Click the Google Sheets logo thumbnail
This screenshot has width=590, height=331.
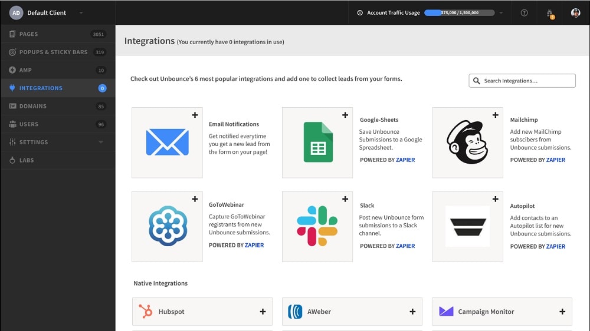(x=319, y=142)
